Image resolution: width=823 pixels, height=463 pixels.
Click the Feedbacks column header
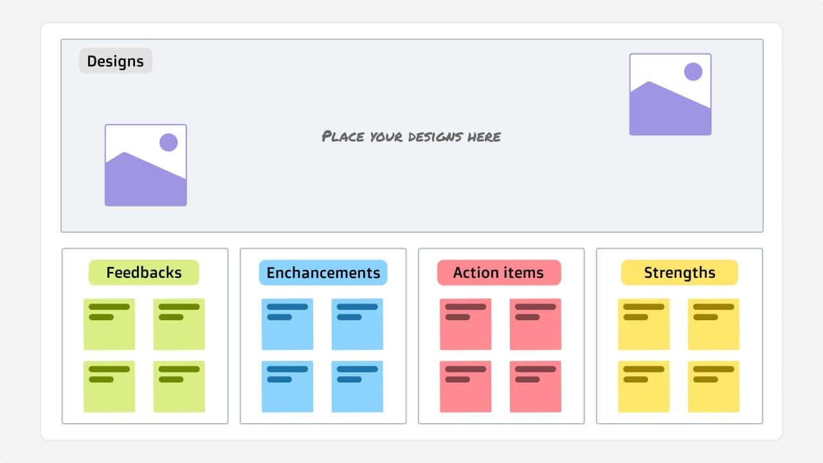click(144, 273)
